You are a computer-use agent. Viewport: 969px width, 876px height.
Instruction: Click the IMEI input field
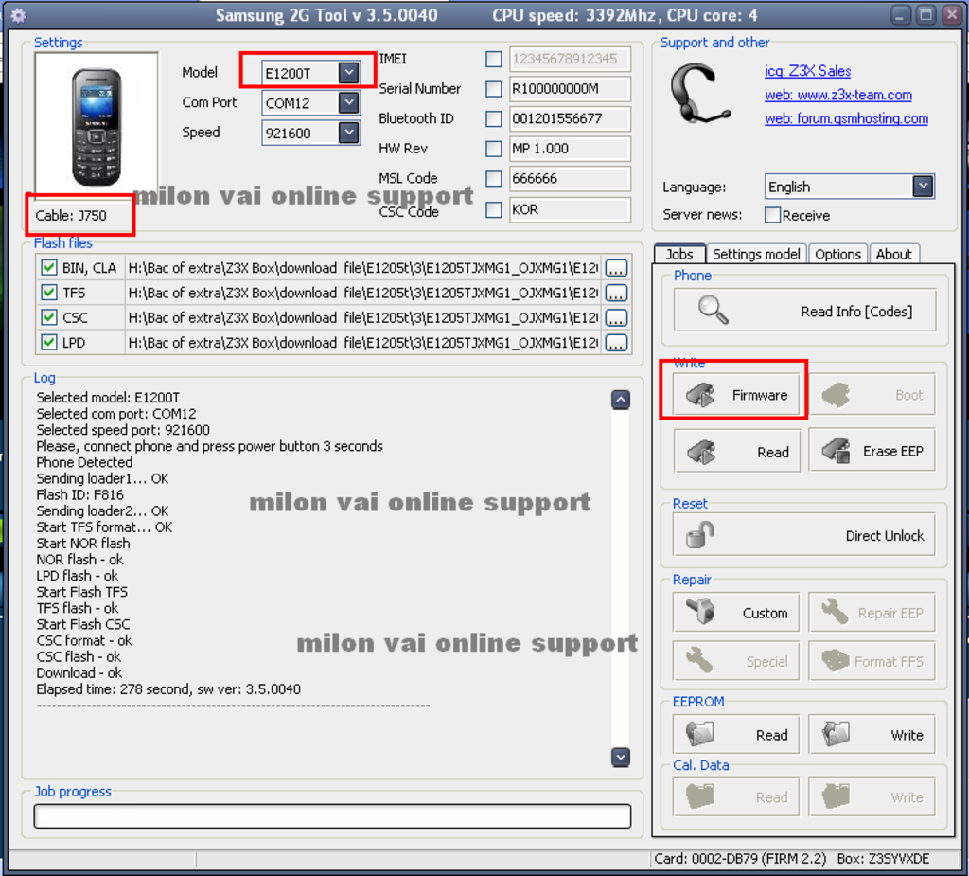(569, 59)
